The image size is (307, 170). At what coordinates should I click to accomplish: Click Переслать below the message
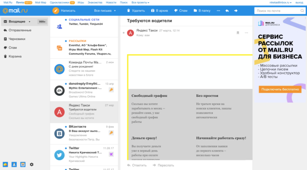pyautogui.click(x=163, y=165)
